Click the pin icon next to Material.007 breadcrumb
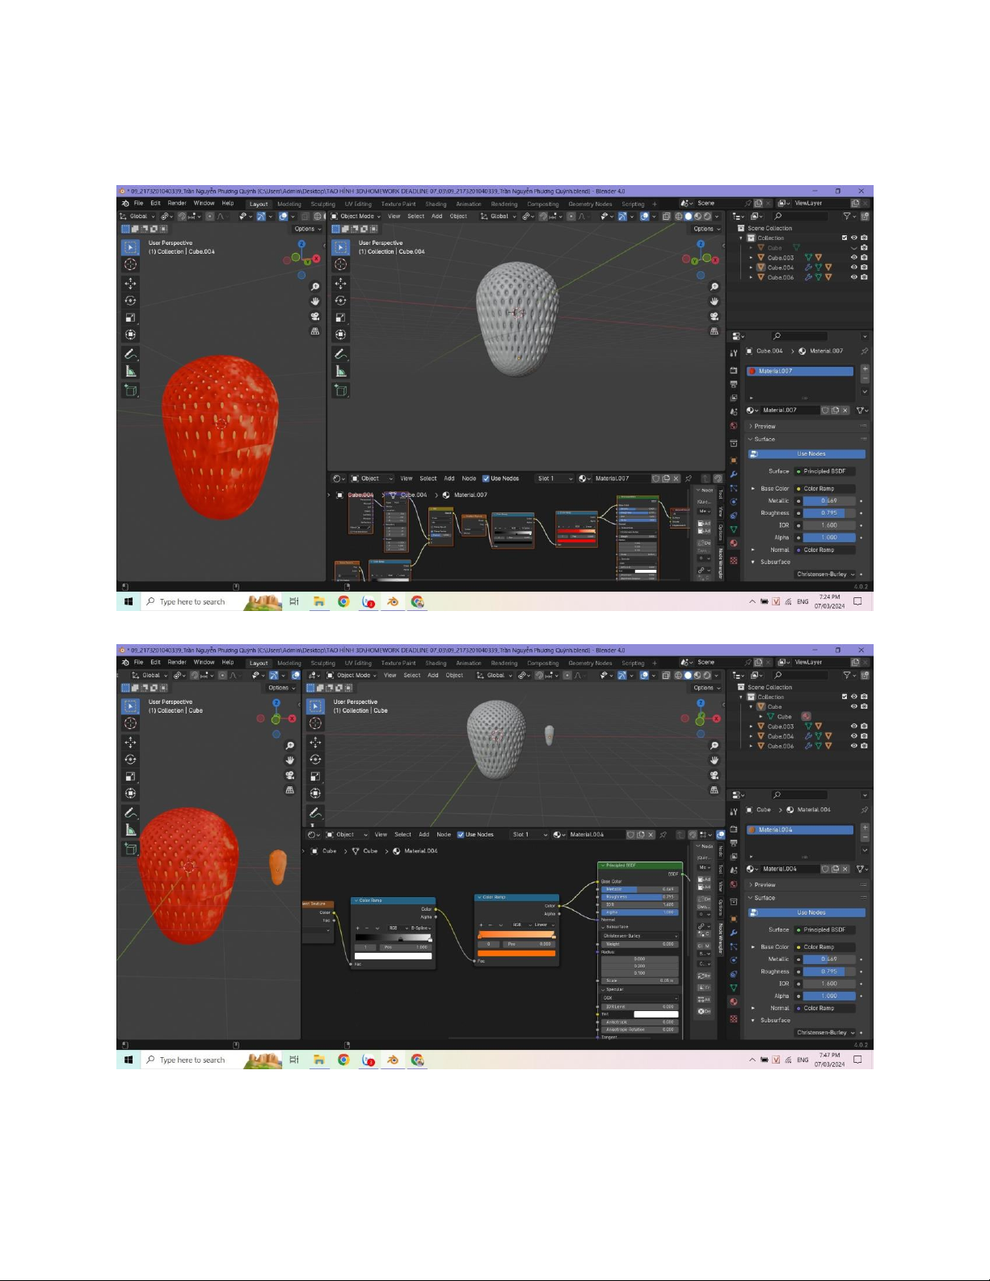 (864, 352)
